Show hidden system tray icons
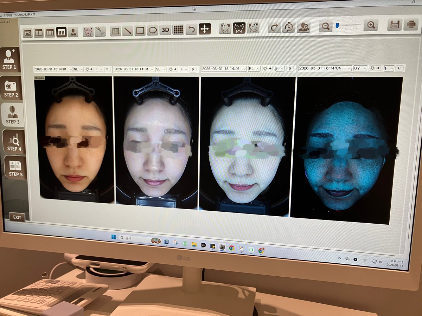This screenshot has height=316, width=422. coord(340,258)
